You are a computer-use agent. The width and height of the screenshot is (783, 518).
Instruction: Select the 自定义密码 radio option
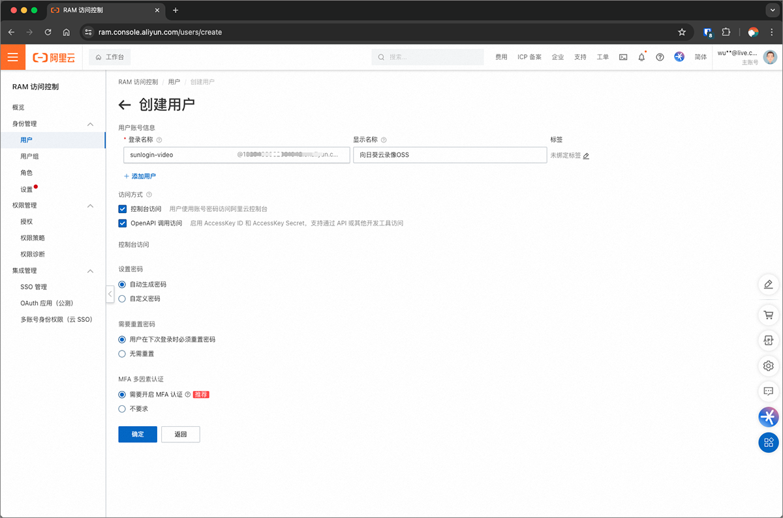click(122, 298)
